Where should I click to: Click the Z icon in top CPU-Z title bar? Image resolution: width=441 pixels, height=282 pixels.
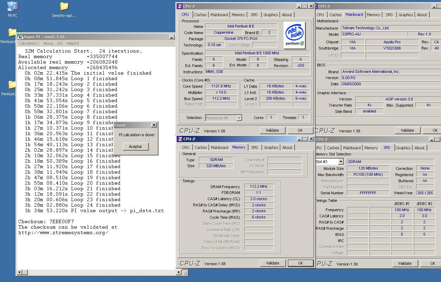tap(180, 6)
